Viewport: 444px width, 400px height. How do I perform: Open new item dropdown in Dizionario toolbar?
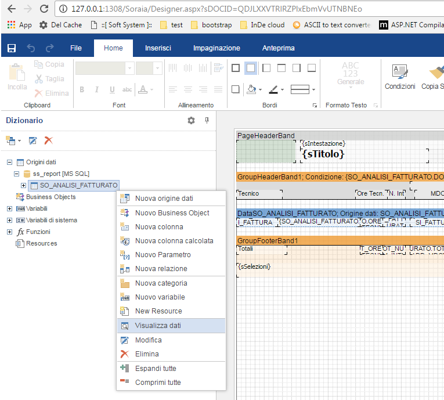pyautogui.click(x=13, y=140)
